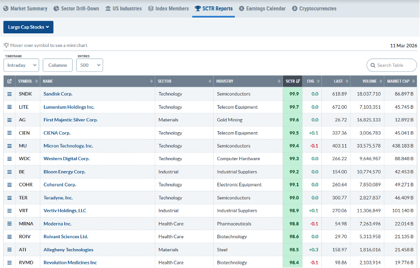Click the Cryptocurrencies globe icon
This screenshot has width=420, height=268.
click(x=295, y=8)
